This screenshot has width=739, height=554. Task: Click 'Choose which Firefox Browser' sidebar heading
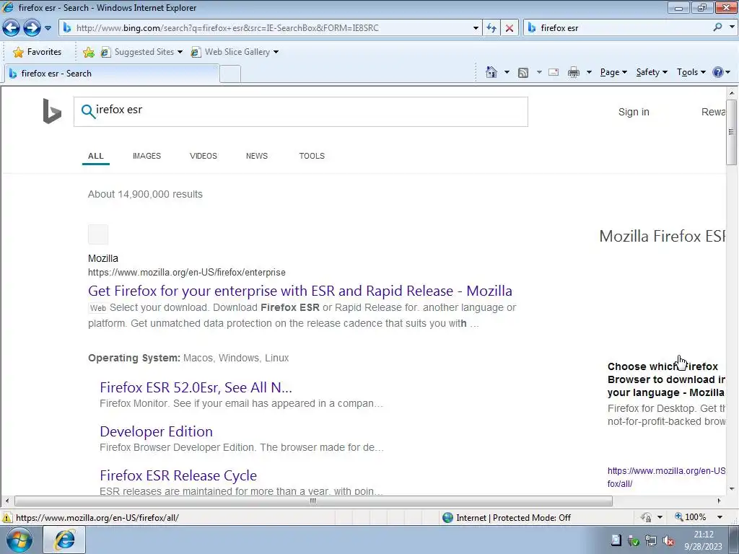[666, 379]
